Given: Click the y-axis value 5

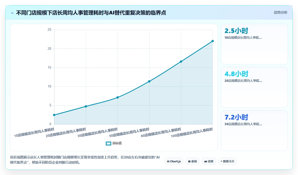Looking at the screenshot, I should click(x=50, y=105).
